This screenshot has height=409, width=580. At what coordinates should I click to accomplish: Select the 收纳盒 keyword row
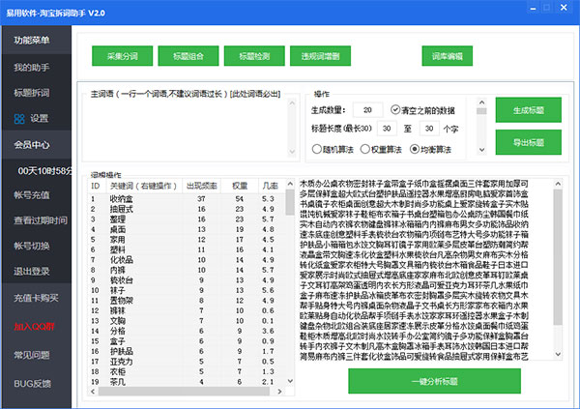click(x=187, y=199)
